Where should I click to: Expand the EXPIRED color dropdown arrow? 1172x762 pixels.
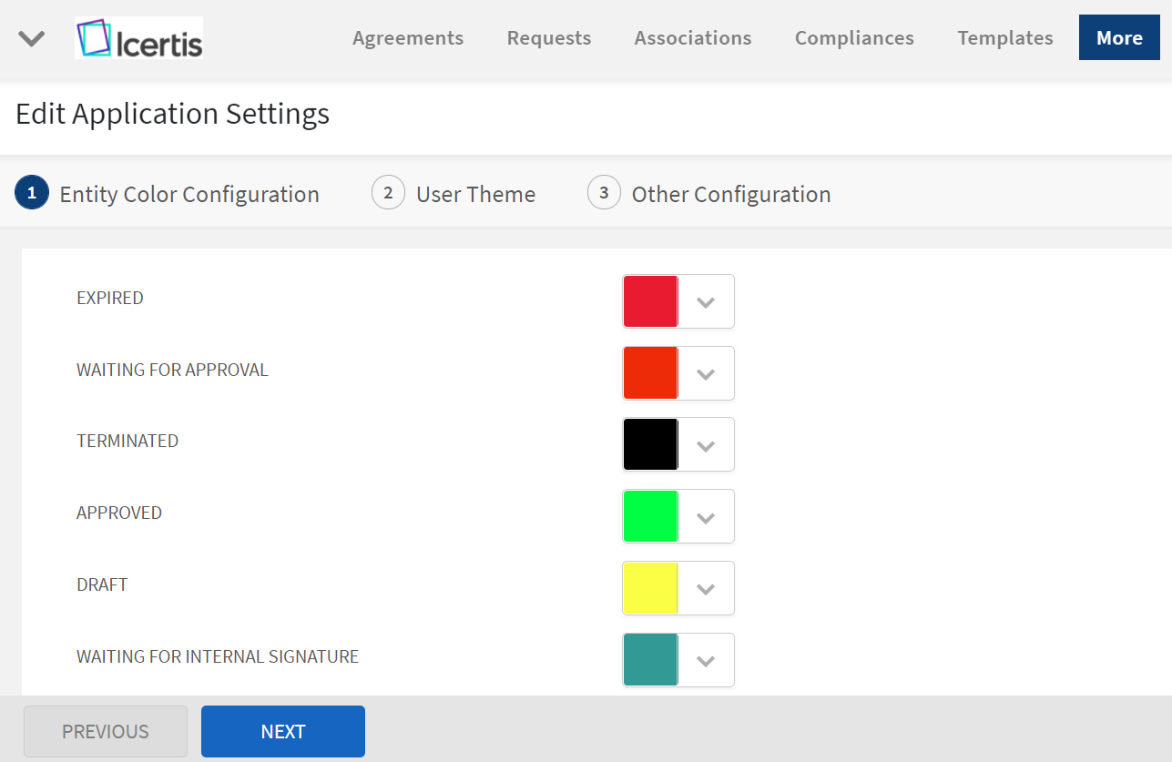(x=706, y=301)
